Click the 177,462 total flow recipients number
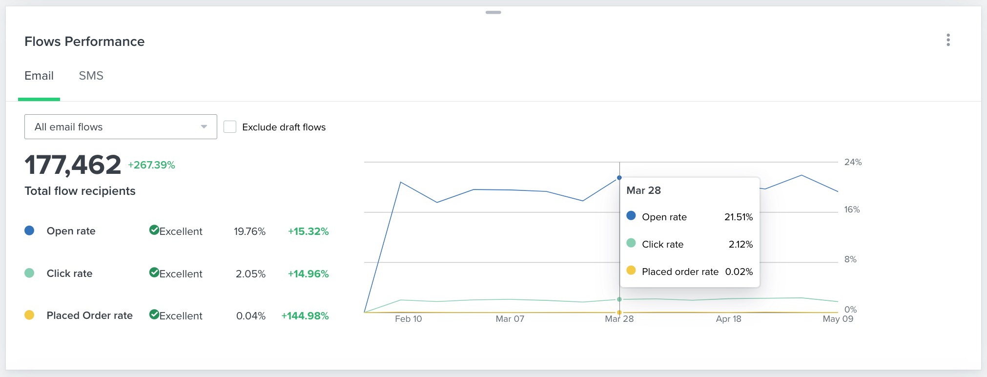Viewport: 987px width, 377px height. [x=73, y=165]
